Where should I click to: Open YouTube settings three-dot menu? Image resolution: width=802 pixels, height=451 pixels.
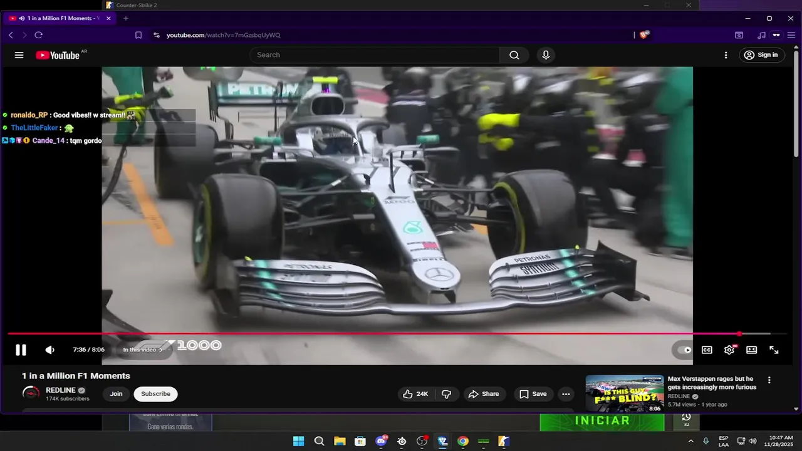(x=726, y=55)
